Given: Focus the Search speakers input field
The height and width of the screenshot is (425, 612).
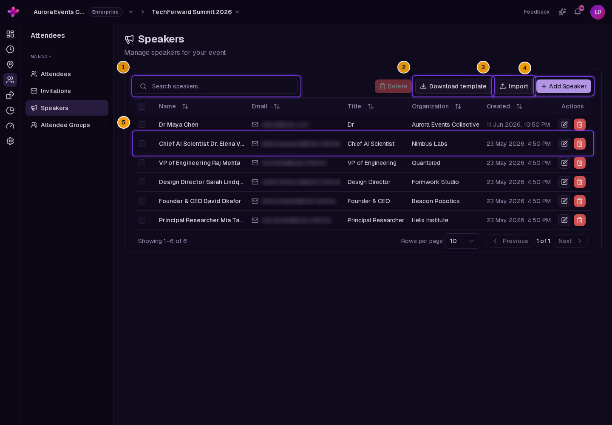Looking at the screenshot, I should click(x=216, y=86).
